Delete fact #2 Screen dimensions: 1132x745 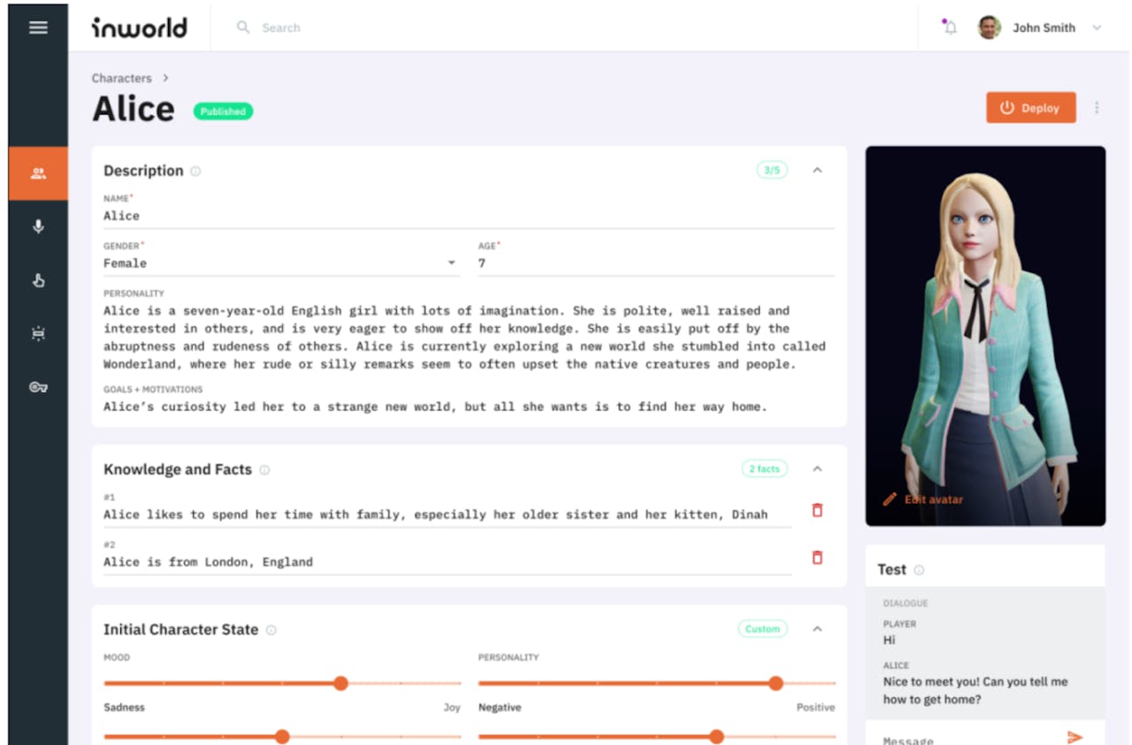817,558
